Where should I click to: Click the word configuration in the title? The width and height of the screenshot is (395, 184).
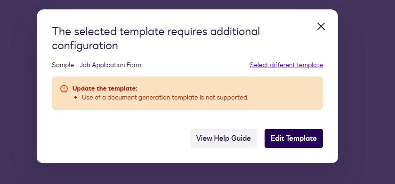click(x=85, y=46)
